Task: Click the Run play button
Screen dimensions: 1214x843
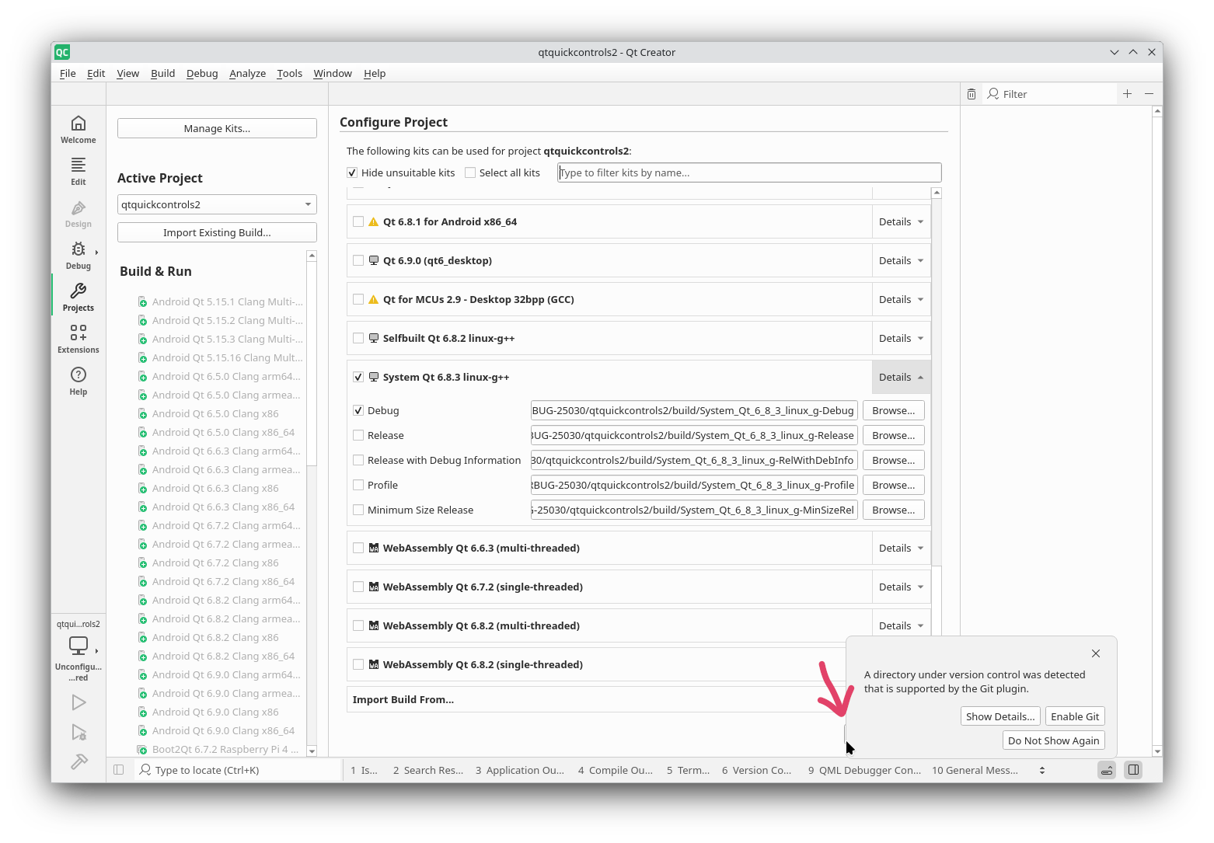Action: click(78, 702)
